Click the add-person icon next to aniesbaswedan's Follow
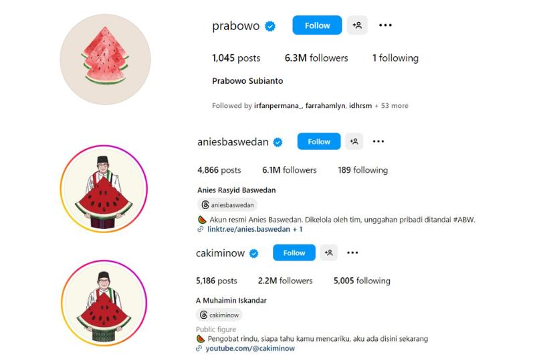 (x=354, y=141)
